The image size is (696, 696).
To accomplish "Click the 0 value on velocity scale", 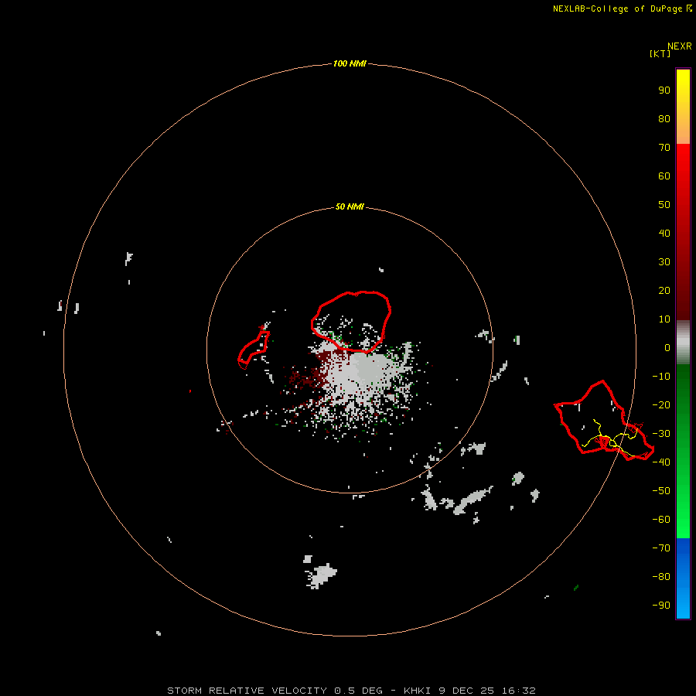I will coord(667,348).
